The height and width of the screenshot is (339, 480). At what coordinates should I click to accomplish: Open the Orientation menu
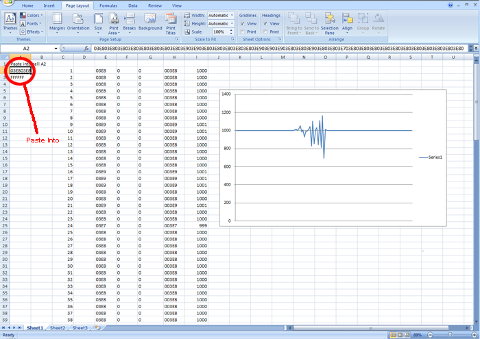pos(78,23)
